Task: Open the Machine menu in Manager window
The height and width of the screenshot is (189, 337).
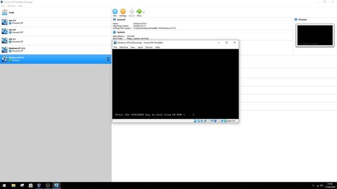Action: (12, 6)
